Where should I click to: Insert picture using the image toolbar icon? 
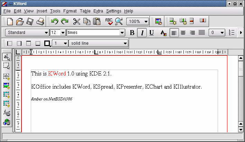click(x=158, y=21)
